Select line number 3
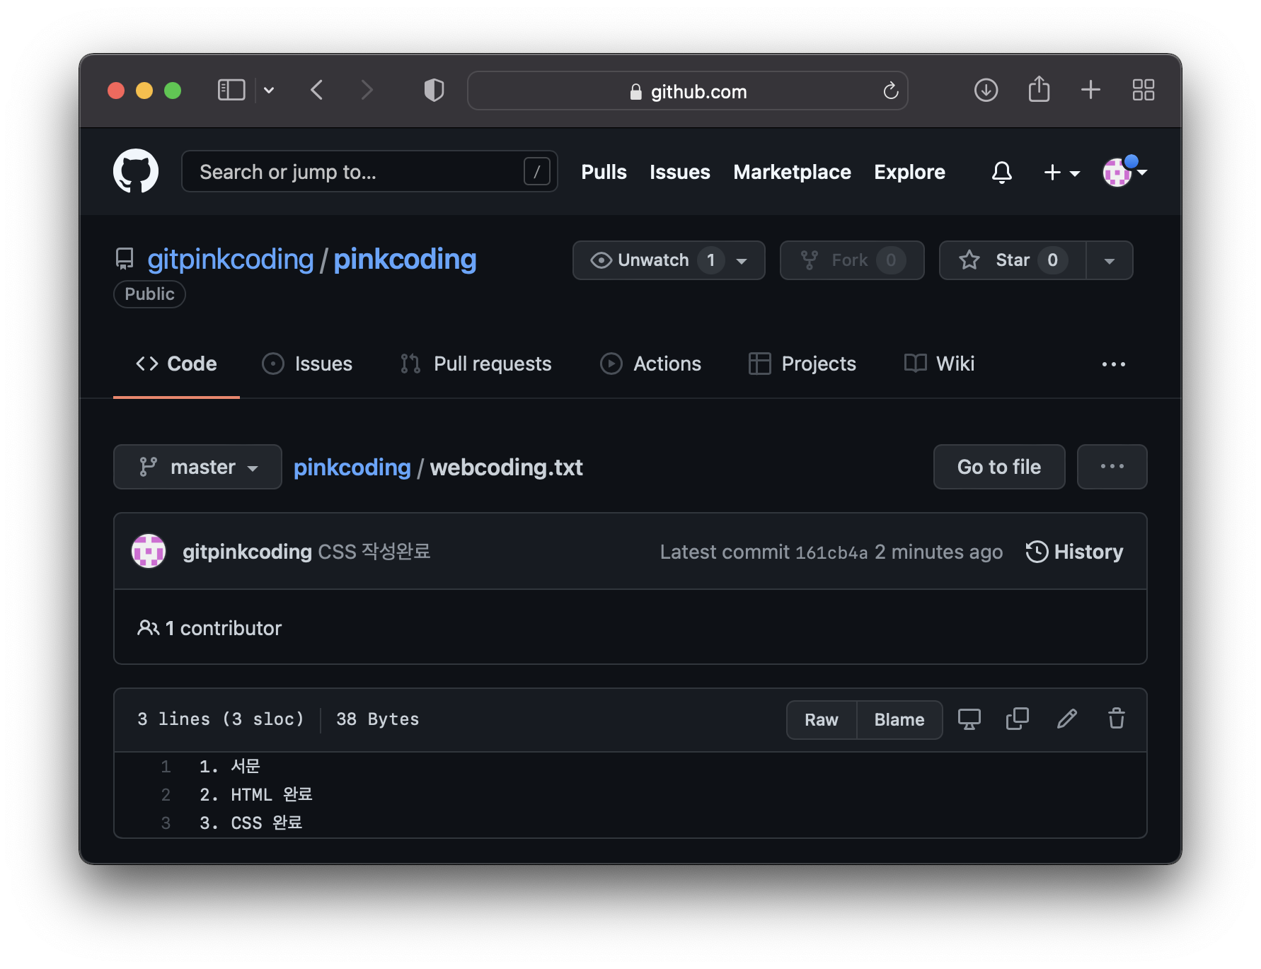This screenshot has width=1261, height=969. (x=166, y=823)
